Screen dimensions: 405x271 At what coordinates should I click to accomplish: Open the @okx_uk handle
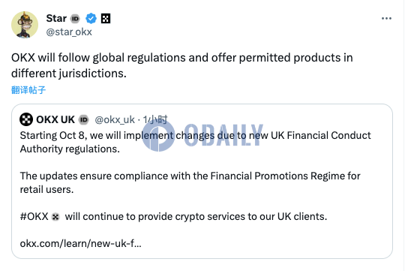pyautogui.click(x=115, y=119)
